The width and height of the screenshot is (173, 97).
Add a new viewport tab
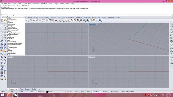pos(39,89)
